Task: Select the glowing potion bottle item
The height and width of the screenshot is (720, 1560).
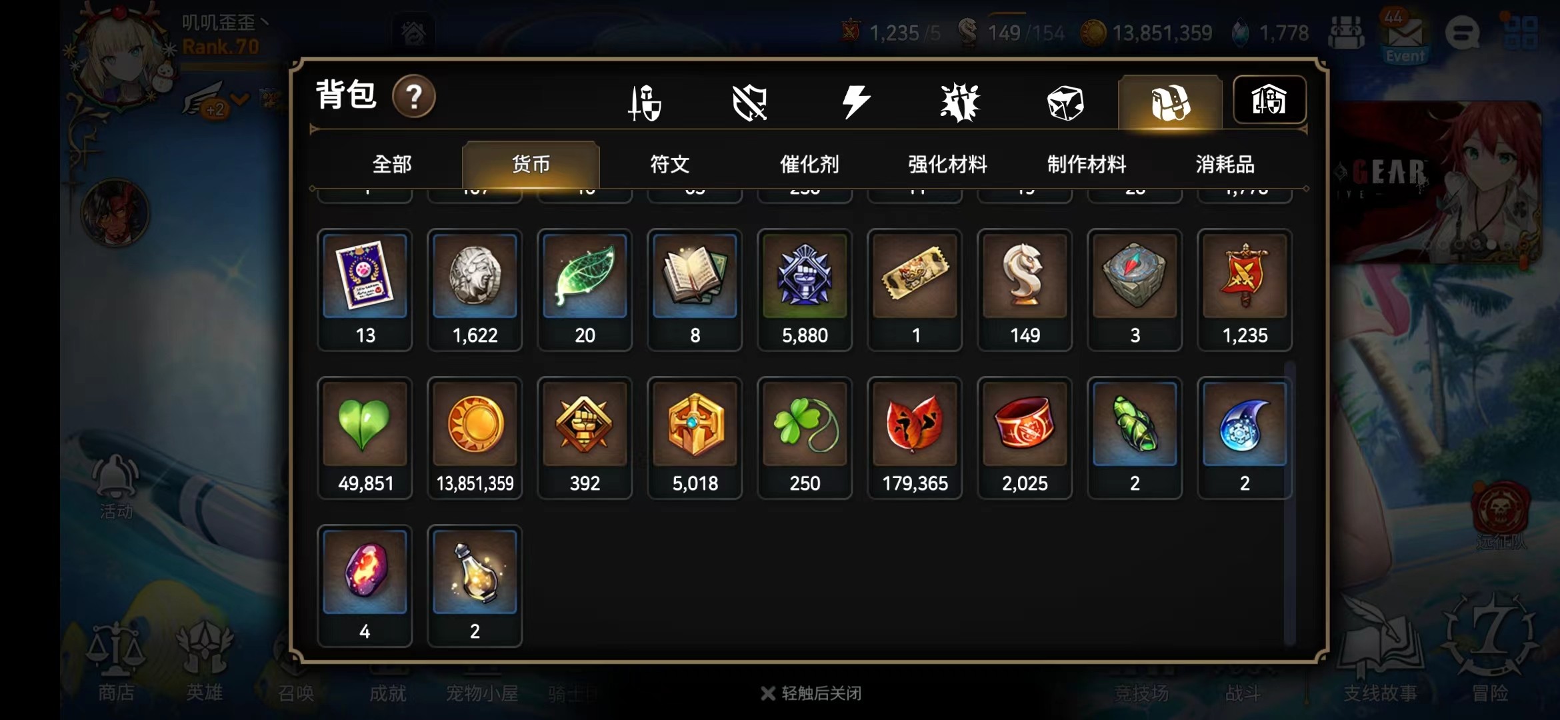Action: pyautogui.click(x=475, y=586)
